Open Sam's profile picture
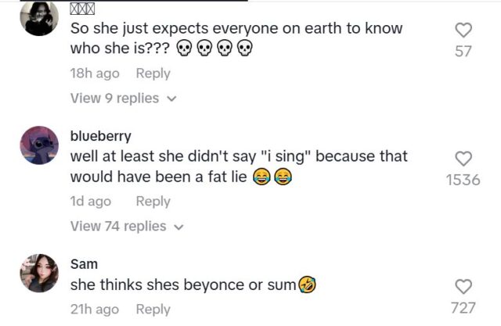 click(x=38, y=273)
